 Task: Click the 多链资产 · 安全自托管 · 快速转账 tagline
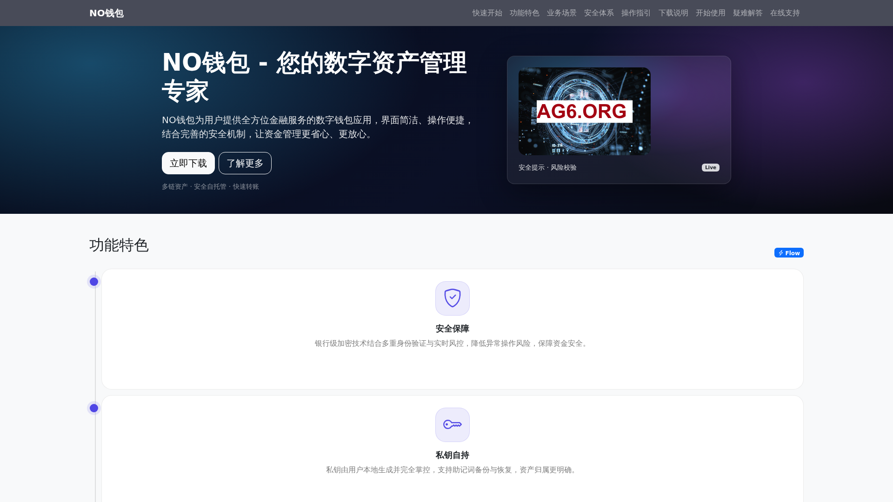click(210, 186)
